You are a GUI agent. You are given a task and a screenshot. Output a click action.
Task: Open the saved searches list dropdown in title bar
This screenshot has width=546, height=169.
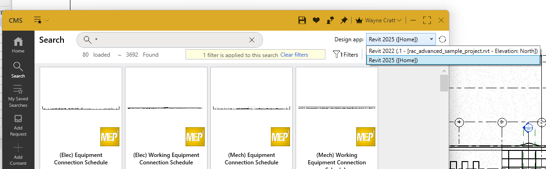(x=41, y=20)
